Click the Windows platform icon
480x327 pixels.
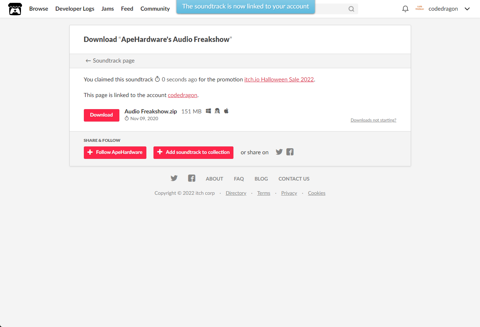coord(209,111)
